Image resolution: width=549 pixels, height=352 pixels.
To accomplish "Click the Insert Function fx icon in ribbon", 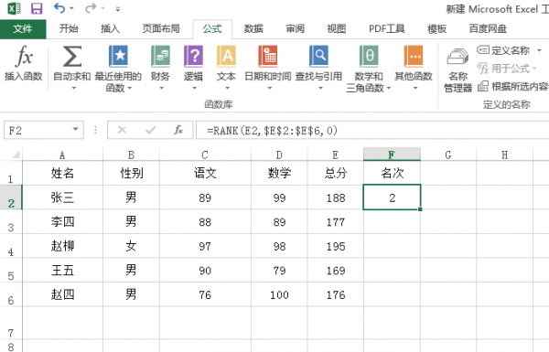I will (24, 56).
